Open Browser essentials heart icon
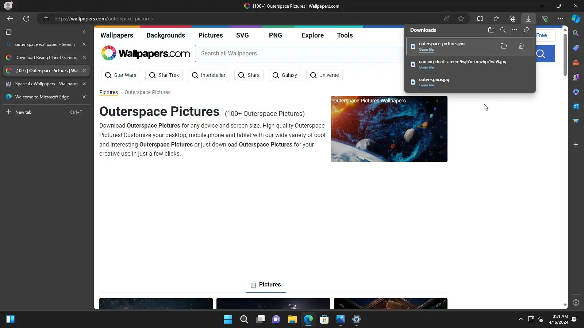This screenshot has height=328, width=584. tap(545, 19)
